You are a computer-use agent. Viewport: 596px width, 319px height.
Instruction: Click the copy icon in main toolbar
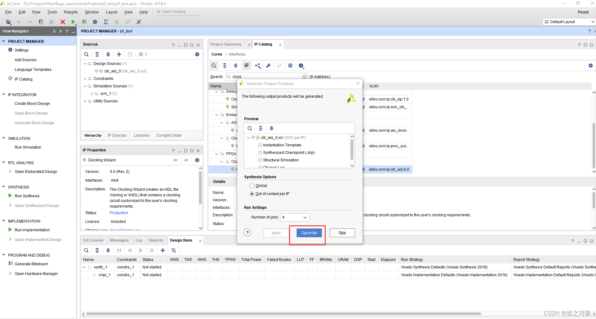click(x=41, y=22)
